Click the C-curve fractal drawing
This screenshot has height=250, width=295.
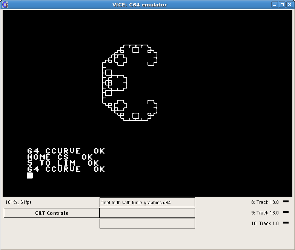129,82
